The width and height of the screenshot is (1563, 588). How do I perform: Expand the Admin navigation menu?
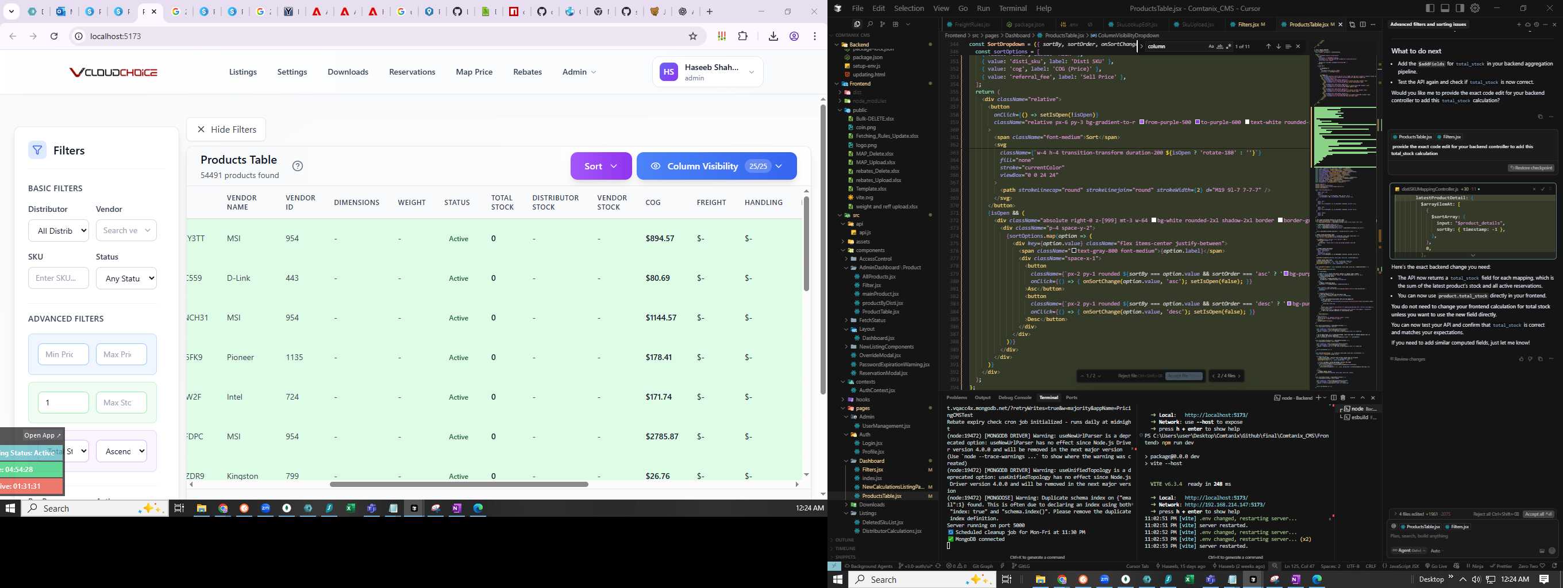579,72
